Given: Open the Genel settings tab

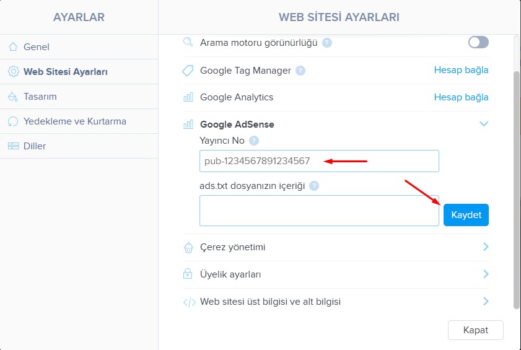Looking at the screenshot, I should 36,47.
